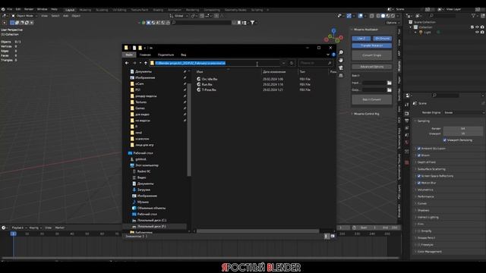The image size is (486, 273).
Task: Click the timeline current frame marker
Action: (x=14, y=234)
